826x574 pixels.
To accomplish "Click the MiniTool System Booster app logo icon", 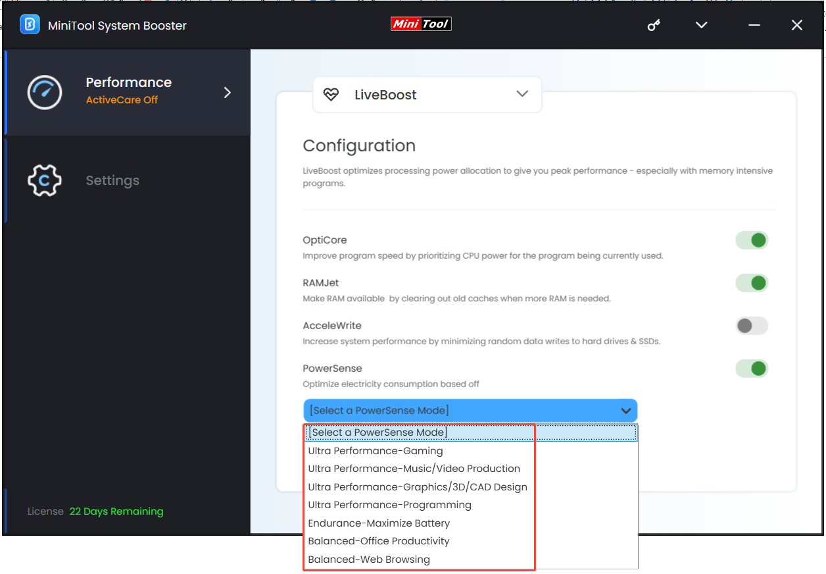I will 30,25.
